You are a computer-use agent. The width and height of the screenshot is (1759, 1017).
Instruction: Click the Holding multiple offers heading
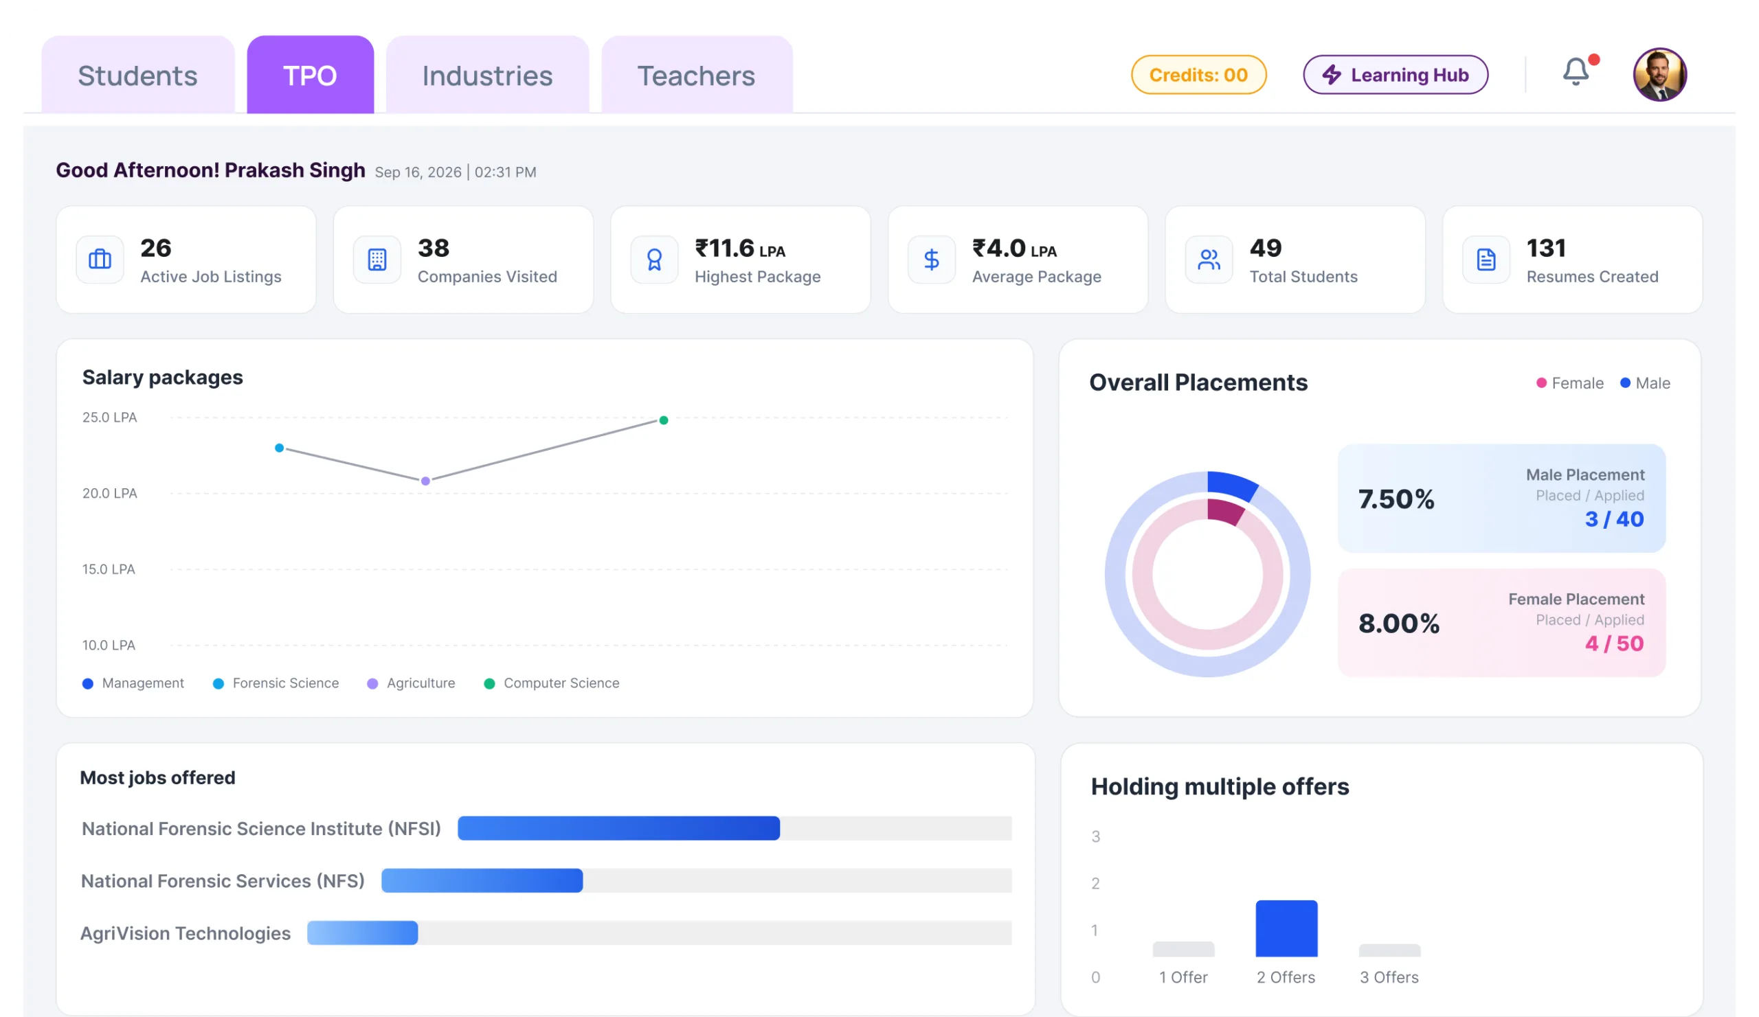(1220, 786)
